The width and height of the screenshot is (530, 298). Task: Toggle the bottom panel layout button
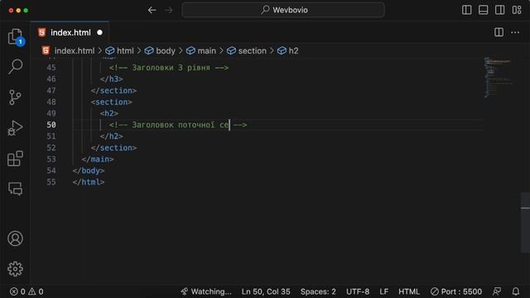point(484,10)
